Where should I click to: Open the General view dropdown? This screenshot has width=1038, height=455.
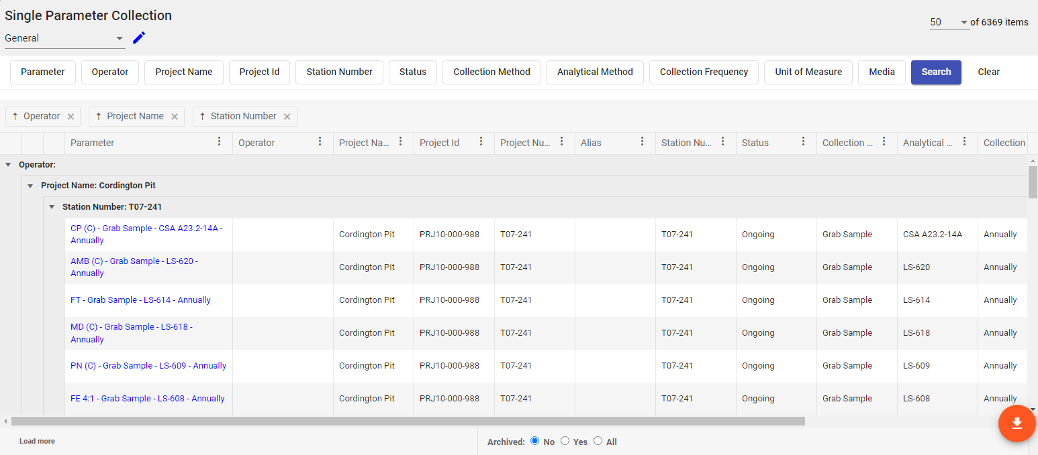pos(64,39)
